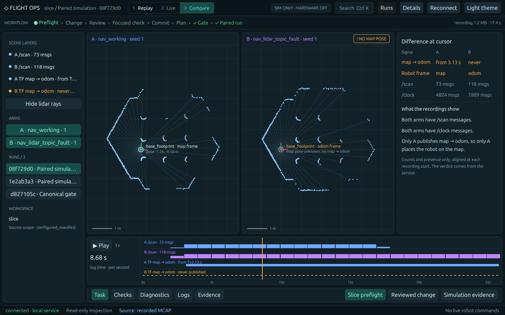The height and width of the screenshot is (315, 505).
Task: Open the Evidence tab
Action: [209, 295]
